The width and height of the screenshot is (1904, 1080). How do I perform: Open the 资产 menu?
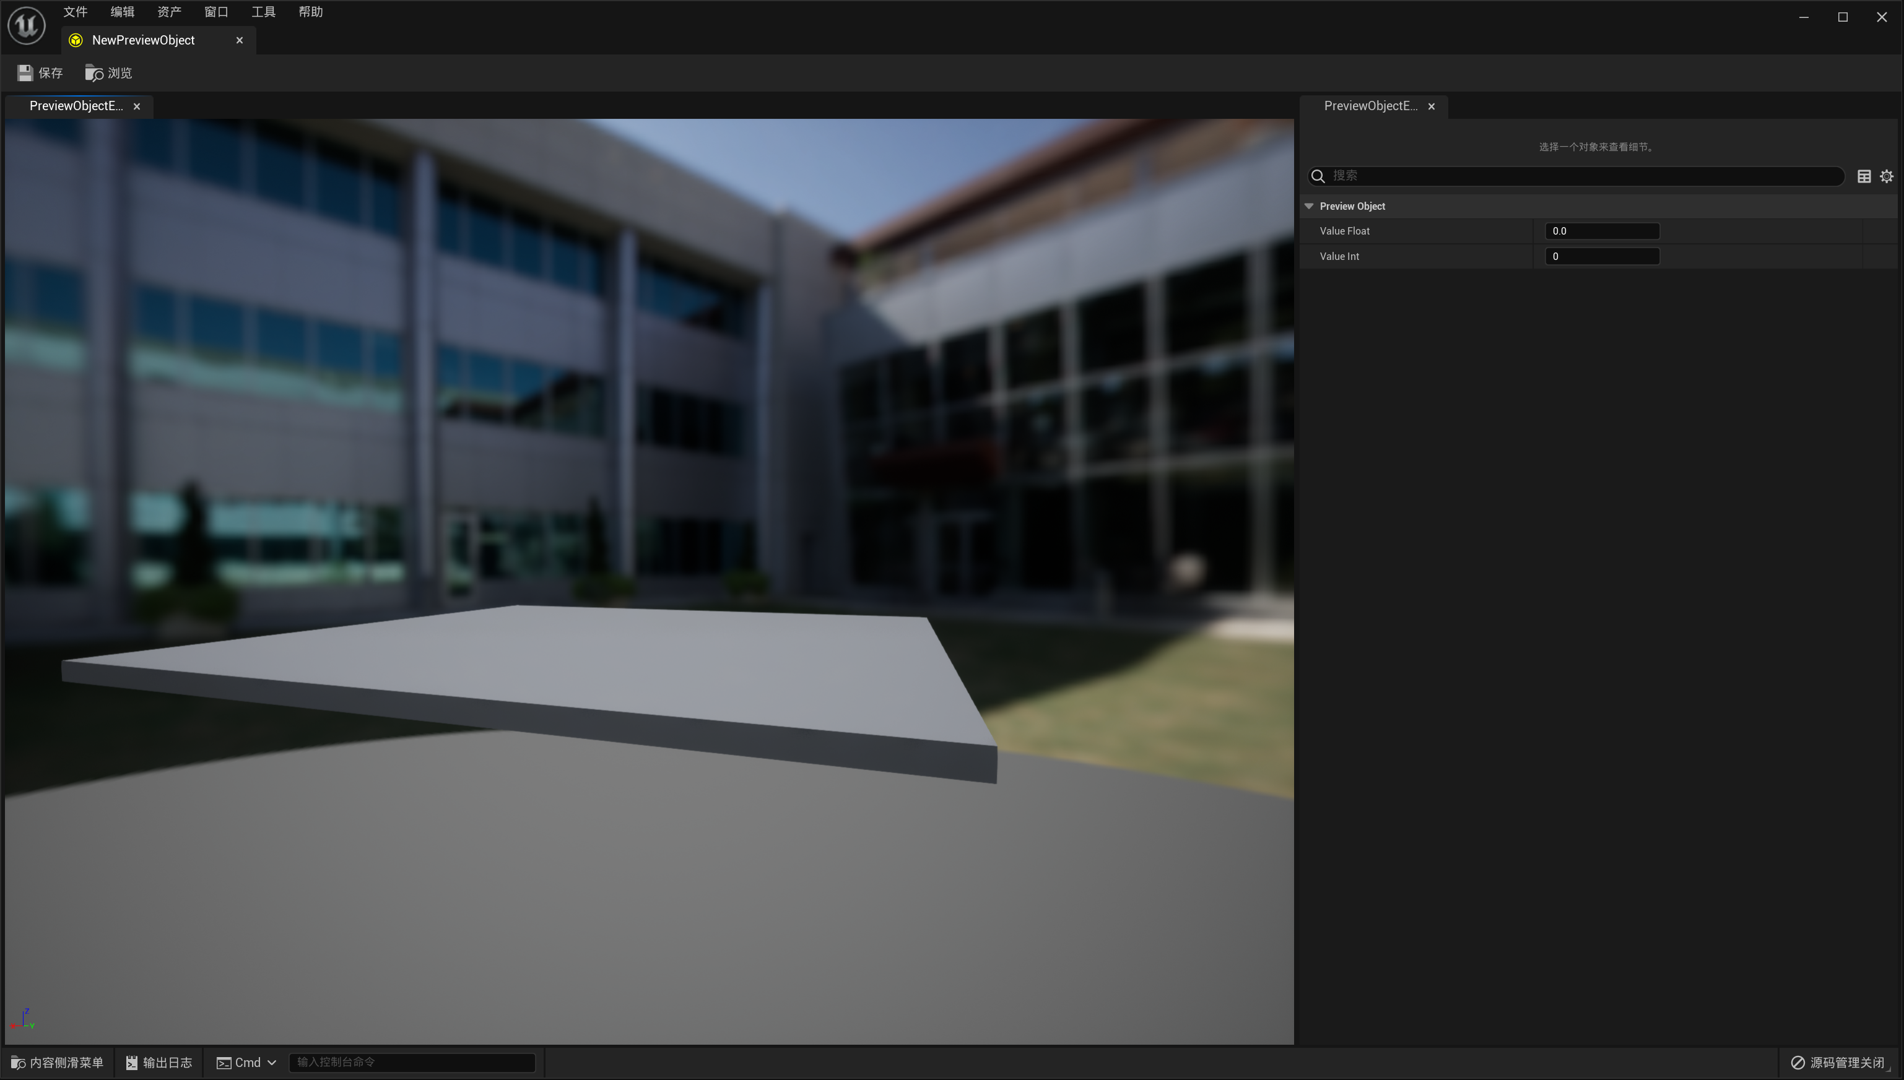[x=169, y=12]
